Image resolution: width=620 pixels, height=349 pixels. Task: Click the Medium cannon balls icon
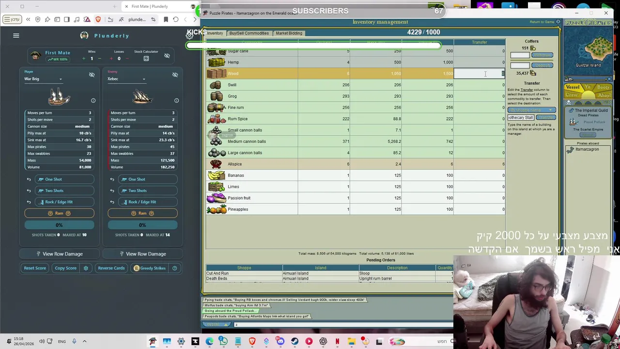point(216,142)
